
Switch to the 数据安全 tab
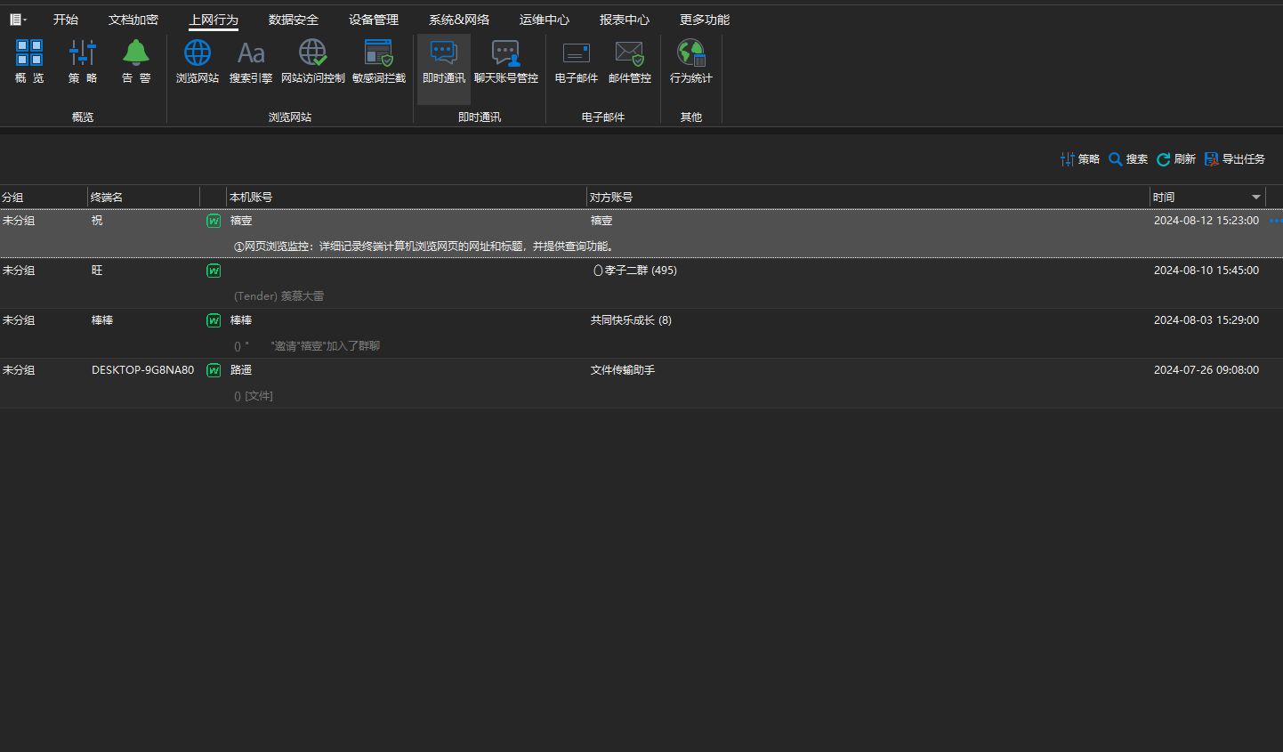pos(294,20)
